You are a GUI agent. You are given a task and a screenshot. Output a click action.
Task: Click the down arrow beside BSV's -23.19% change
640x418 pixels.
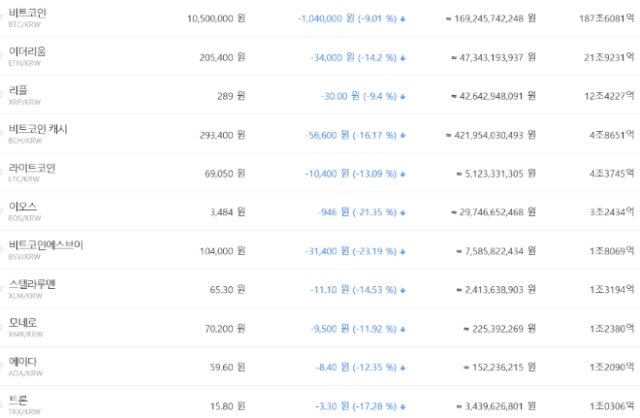click(402, 251)
